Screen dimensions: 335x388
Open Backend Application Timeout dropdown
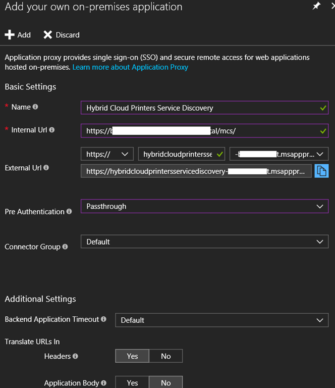coord(221,320)
